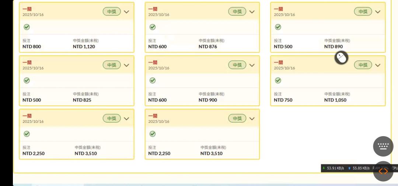Image resolution: width=398 pixels, height=186 pixels.
Task: Tap the orange code brackets floating button
Action: 383,171
